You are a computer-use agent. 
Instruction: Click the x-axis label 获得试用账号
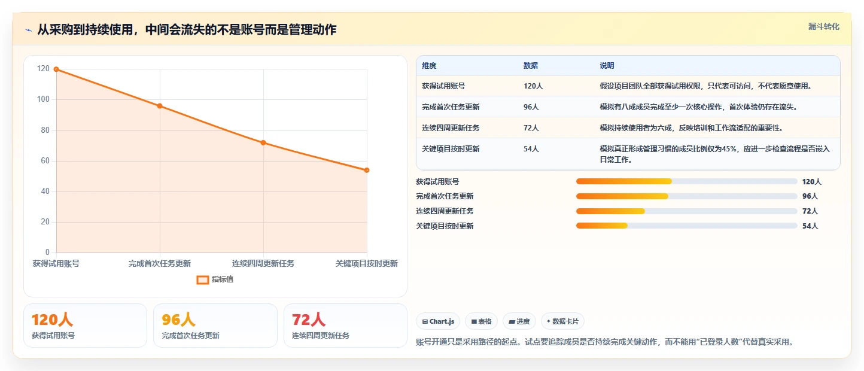pyautogui.click(x=56, y=263)
